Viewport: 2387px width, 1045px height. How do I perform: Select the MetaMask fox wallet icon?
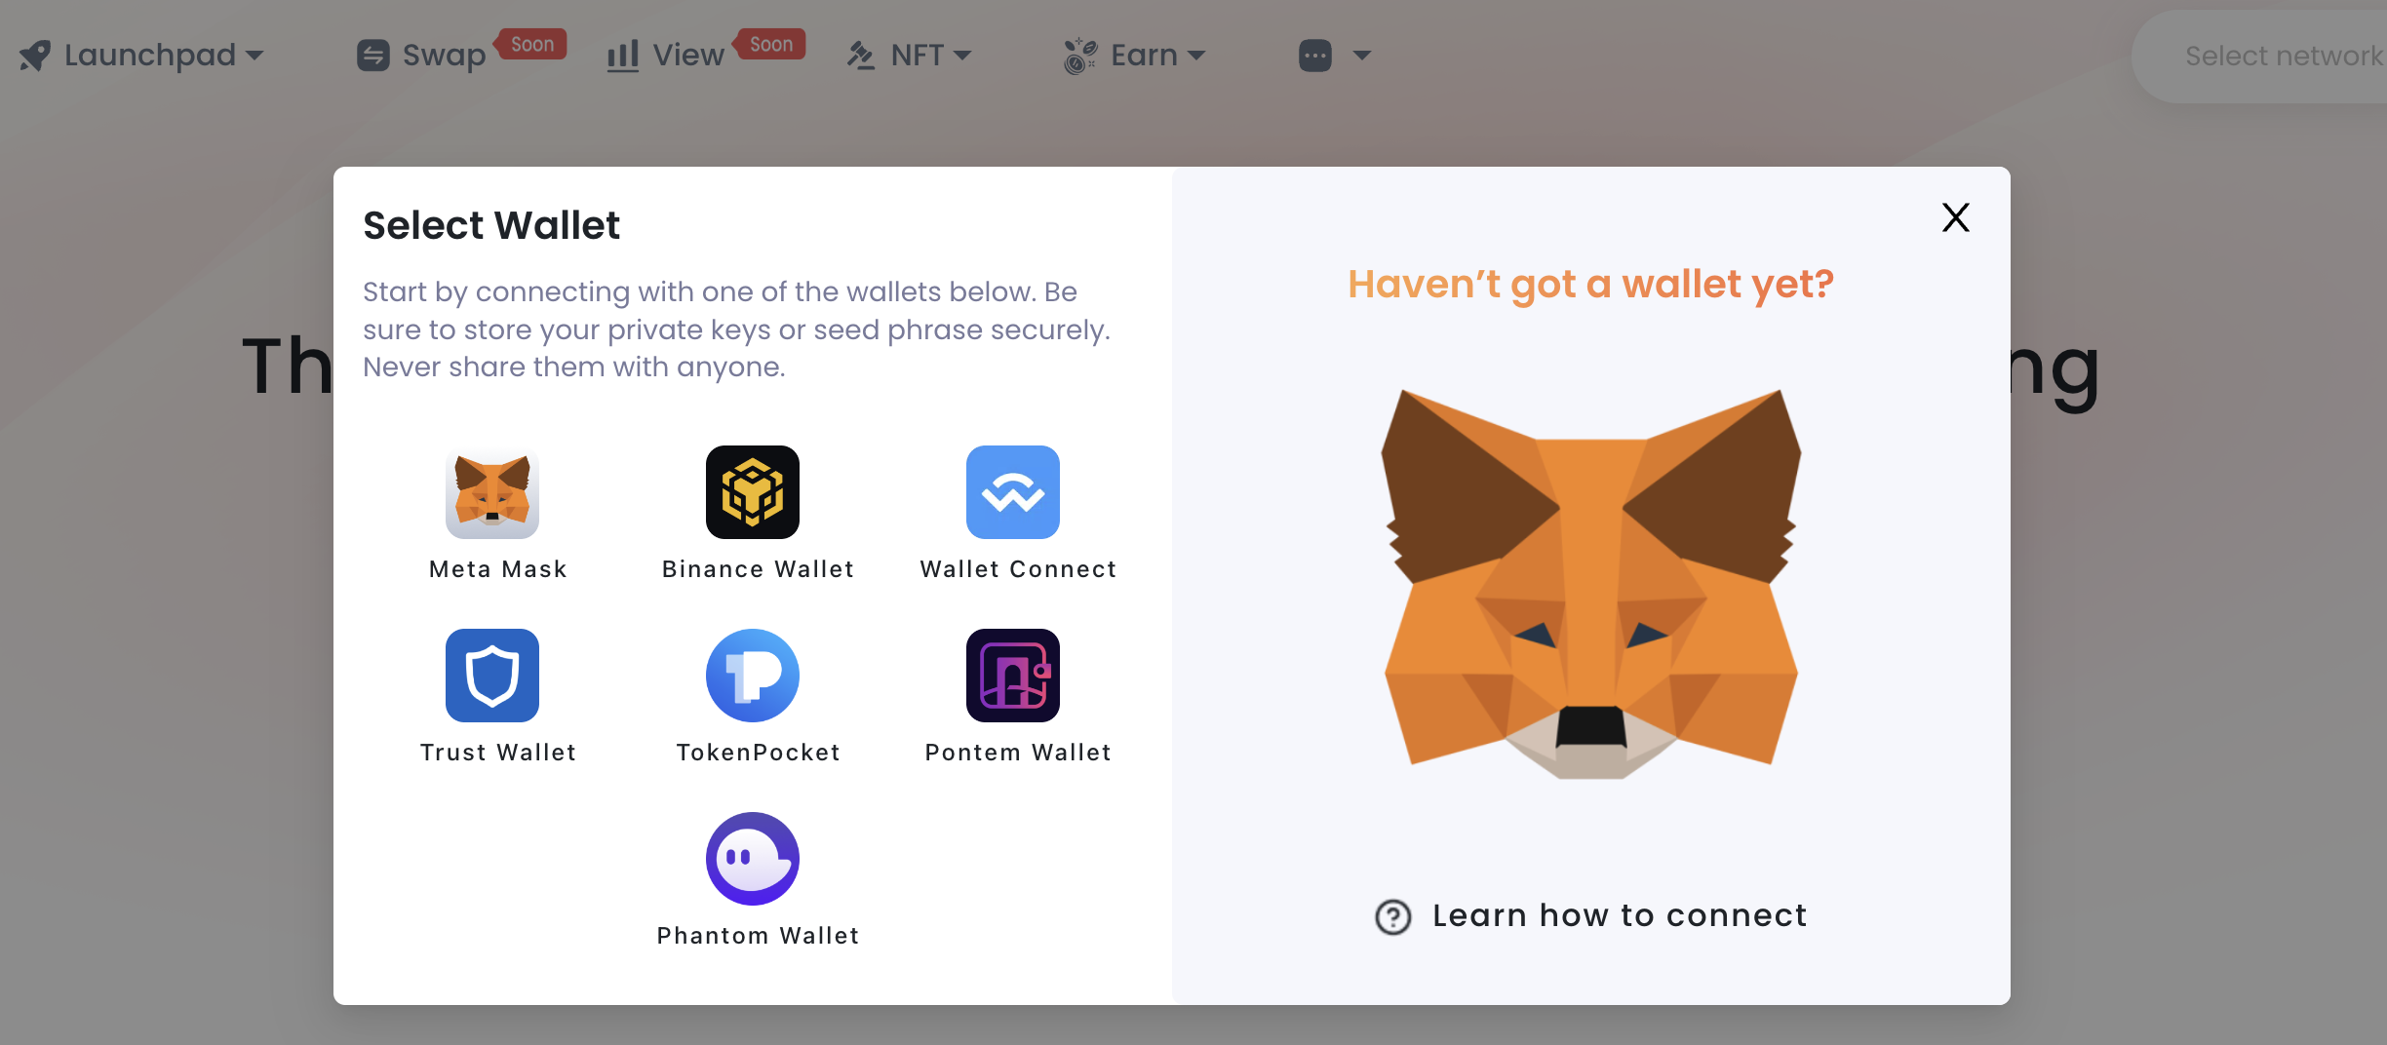492,492
